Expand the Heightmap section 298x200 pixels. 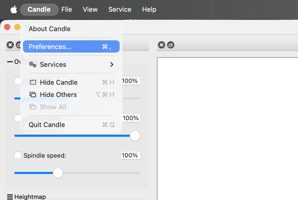(10, 197)
